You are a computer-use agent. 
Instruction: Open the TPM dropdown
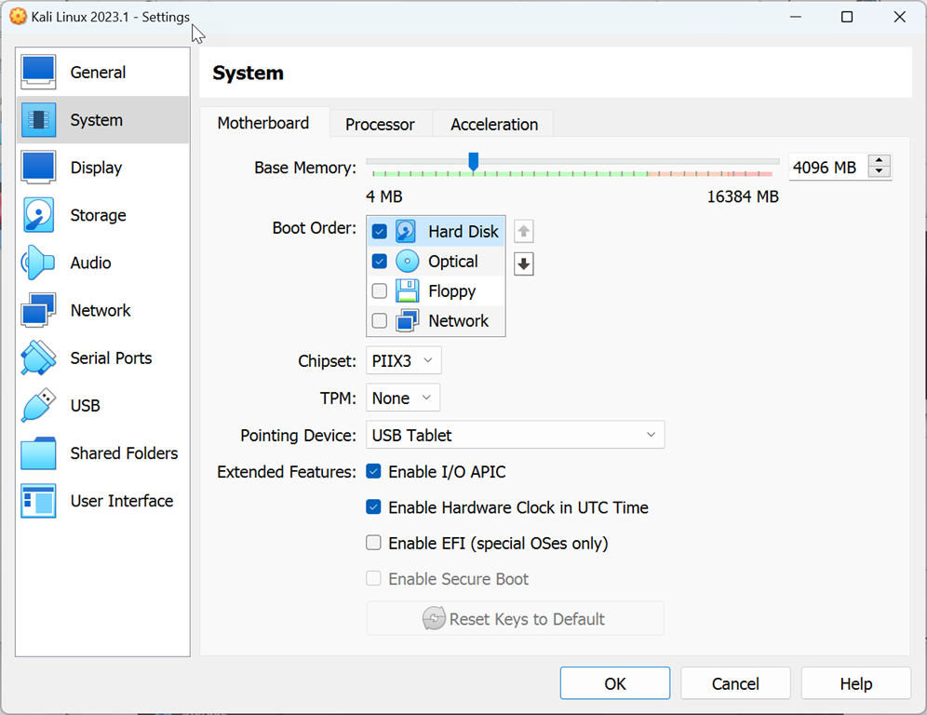coord(402,398)
